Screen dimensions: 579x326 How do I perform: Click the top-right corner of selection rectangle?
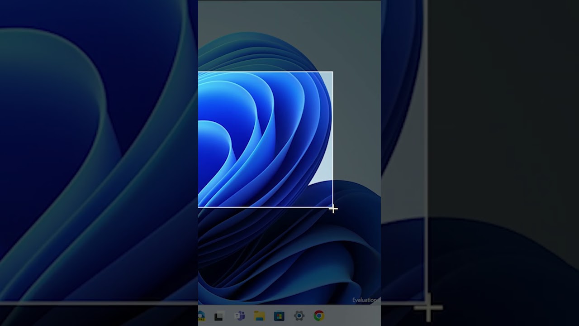[332, 72]
